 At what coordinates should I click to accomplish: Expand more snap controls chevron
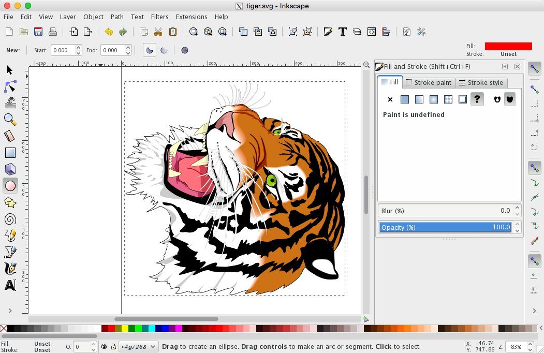(x=535, y=311)
